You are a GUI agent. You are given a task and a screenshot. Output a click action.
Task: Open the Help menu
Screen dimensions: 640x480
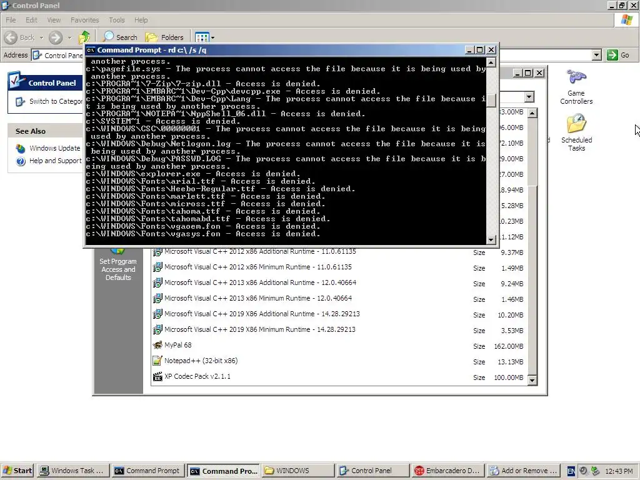pos(141,20)
